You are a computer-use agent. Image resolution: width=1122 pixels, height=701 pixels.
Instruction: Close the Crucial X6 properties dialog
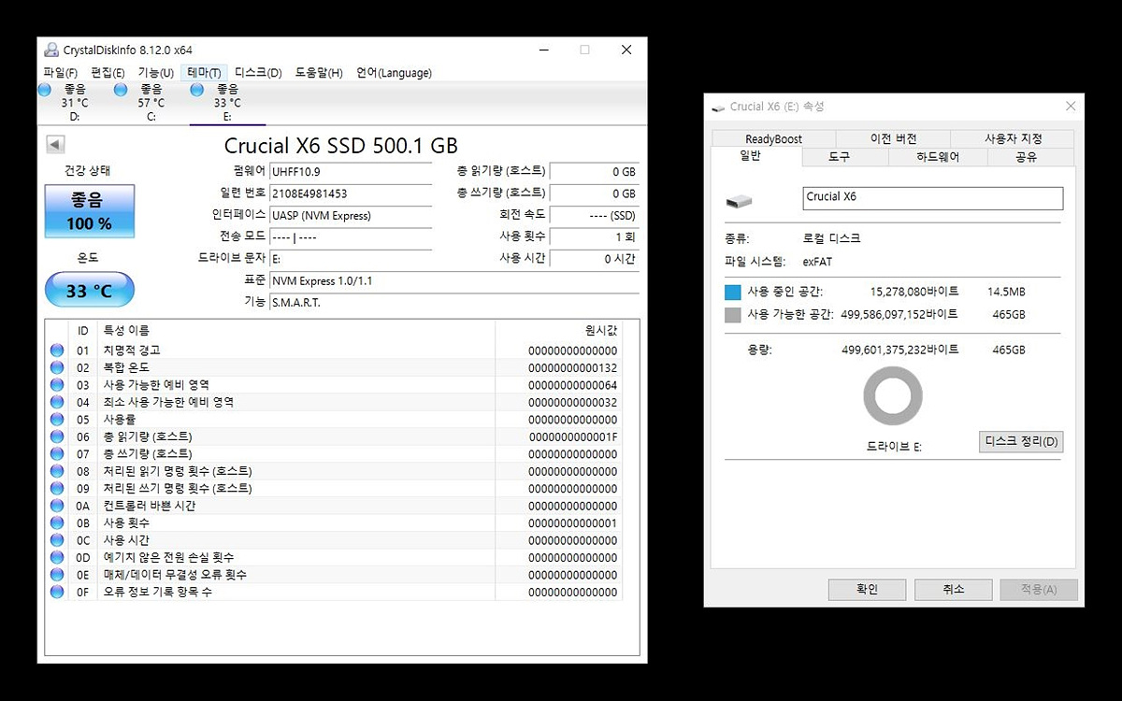[1071, 107]
